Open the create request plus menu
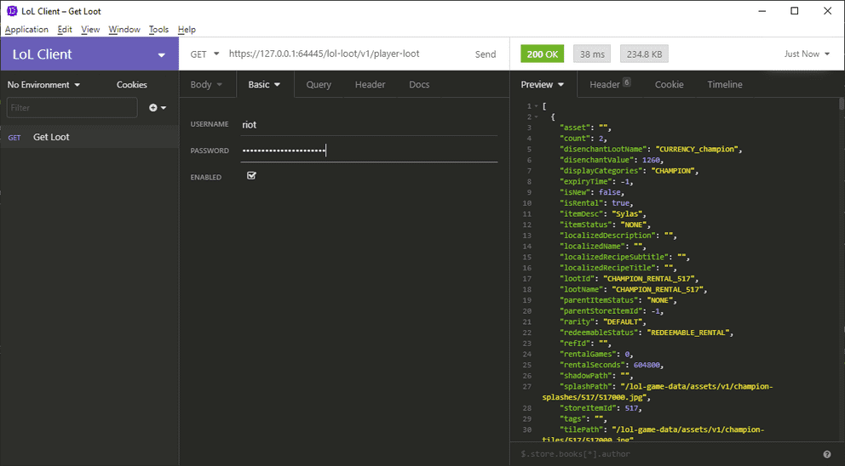 pos(158,108)
